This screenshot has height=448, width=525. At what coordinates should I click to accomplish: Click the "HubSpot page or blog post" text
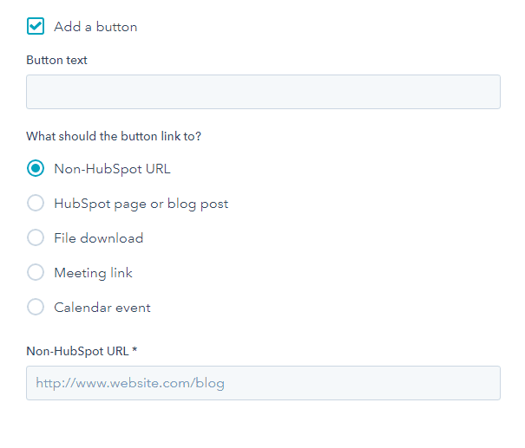click(x=141, y=204)
